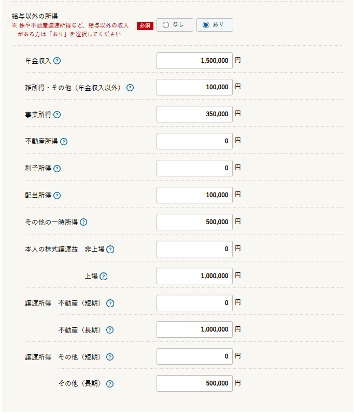The height and width of the screenshot is (414, 354).
Task: Select the あり radio option
Action: [x=215, y=25]
